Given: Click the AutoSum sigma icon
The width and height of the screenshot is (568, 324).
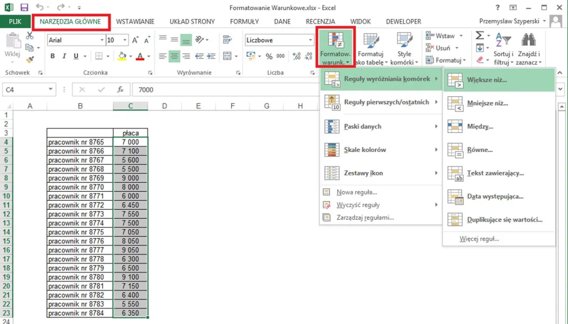Looking at the screenshot, I should click(479, 35).
